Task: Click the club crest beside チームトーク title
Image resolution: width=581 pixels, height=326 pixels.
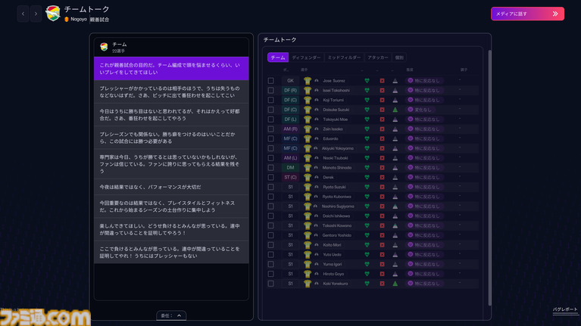Action: pyautogui.click(x=53, y=13)
